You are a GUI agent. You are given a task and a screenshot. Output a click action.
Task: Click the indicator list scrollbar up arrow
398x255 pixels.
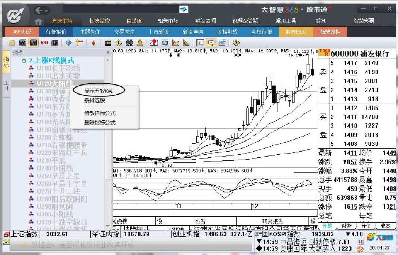[x=108, y=60]
